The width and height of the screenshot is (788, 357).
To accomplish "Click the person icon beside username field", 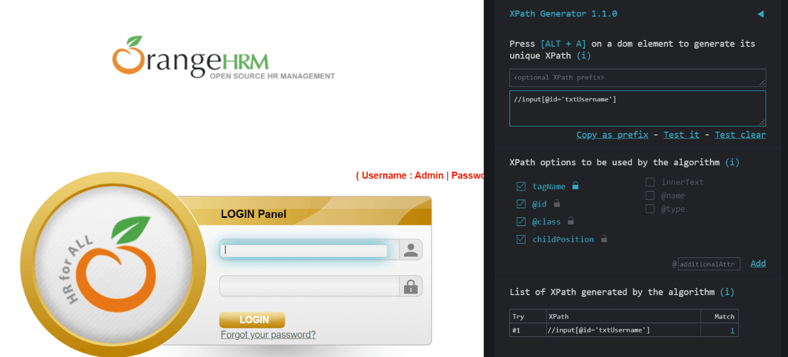I will click(410, 249).
